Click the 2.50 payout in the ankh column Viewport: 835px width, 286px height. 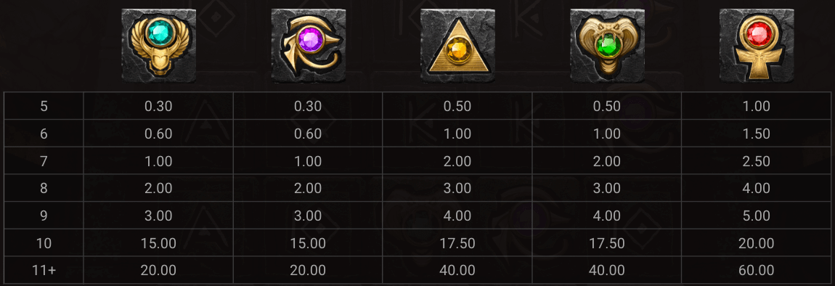click(756, 161)
